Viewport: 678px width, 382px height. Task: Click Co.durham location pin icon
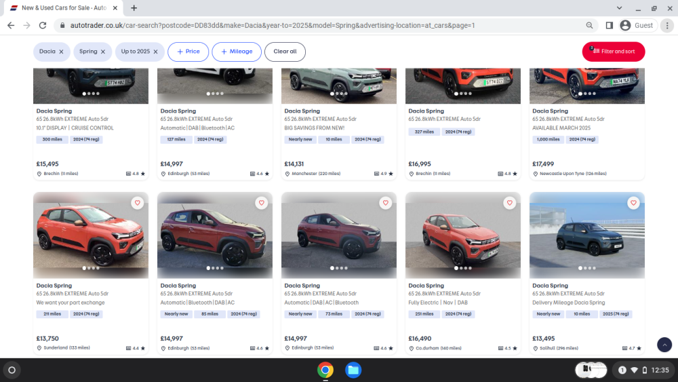[412, 348]
